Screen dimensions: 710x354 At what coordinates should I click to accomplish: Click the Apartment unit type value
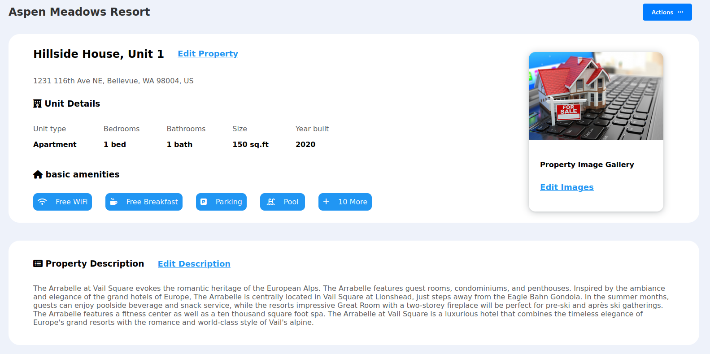[55, 144]
